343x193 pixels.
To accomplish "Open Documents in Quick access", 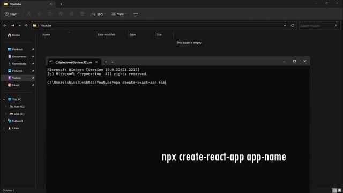I will tap(17, 57).
